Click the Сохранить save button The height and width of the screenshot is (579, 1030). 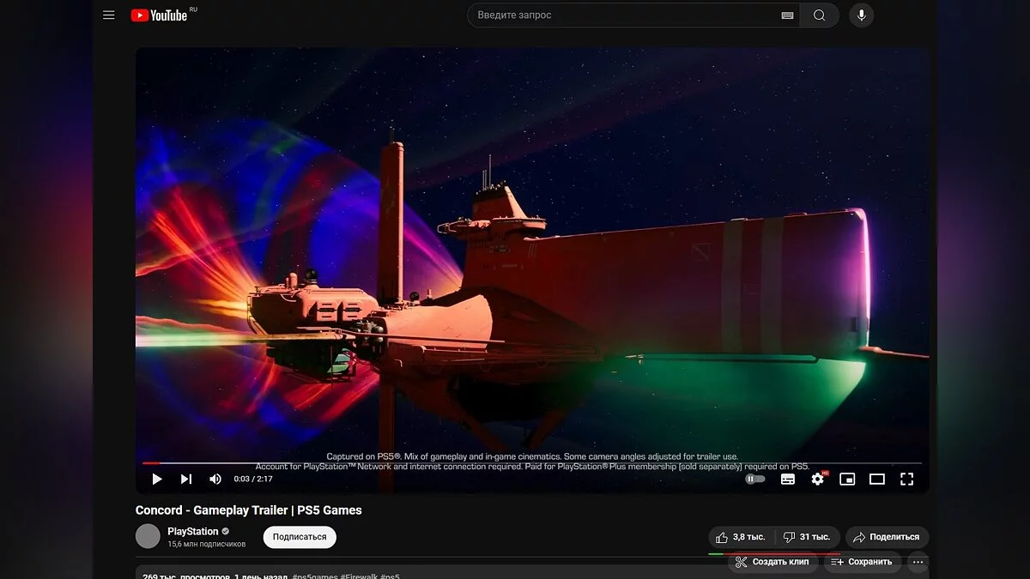[863, 562]
